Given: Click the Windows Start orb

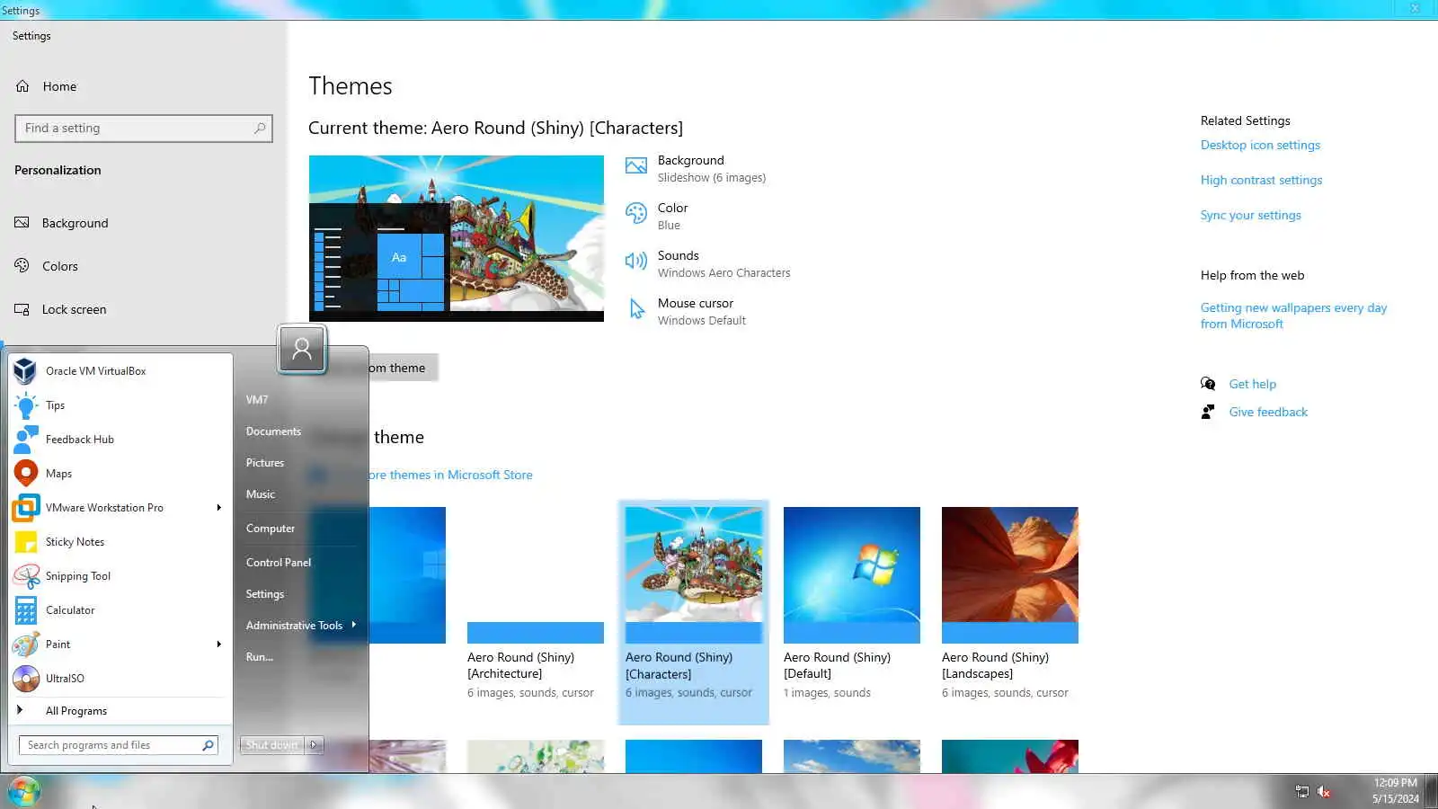Looking at the screenshot, I should coord(22,792).
